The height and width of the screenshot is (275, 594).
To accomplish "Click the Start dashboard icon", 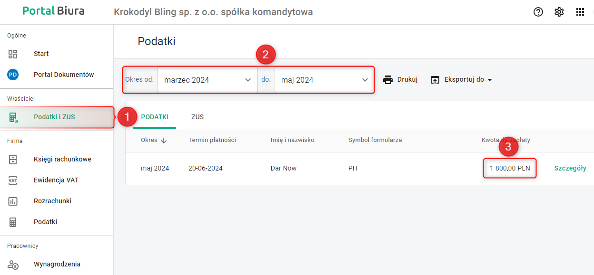I will (x=13, y=54).
